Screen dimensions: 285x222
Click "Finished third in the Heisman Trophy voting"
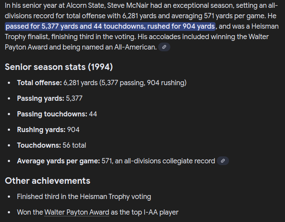(84, 196)
